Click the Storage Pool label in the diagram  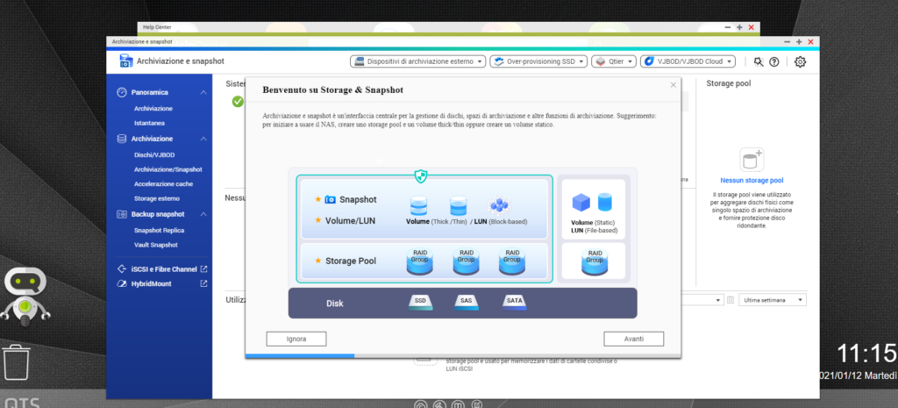tap(351, 261)
